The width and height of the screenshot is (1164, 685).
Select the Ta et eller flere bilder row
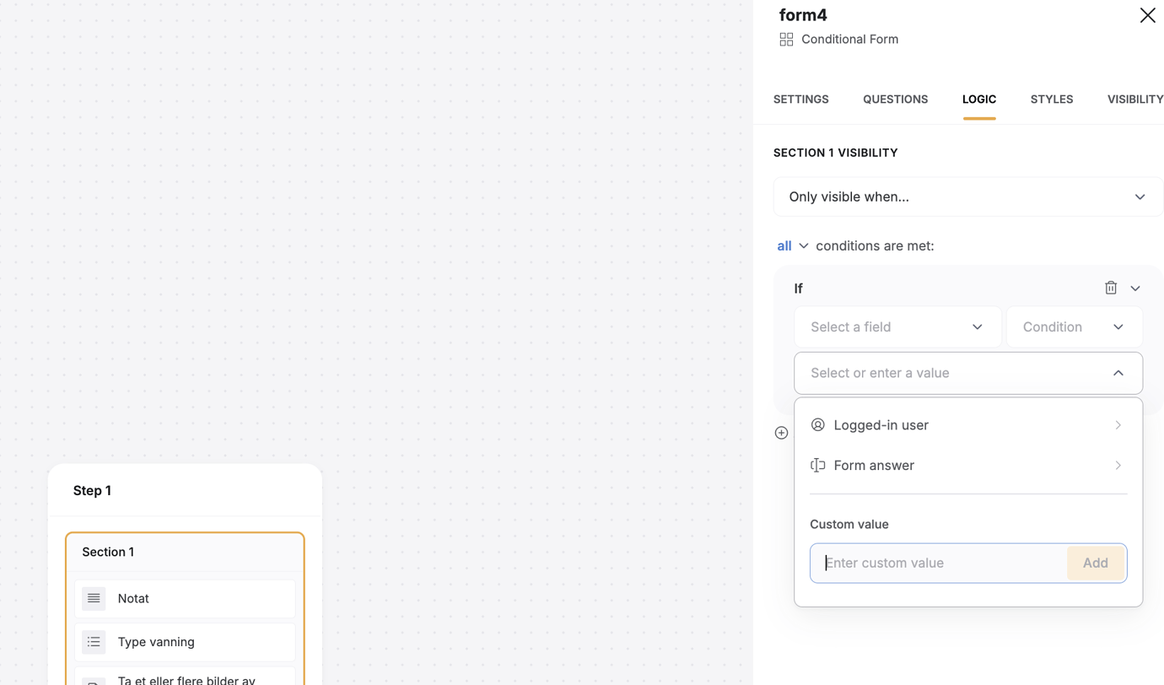[x=185, y=677]
